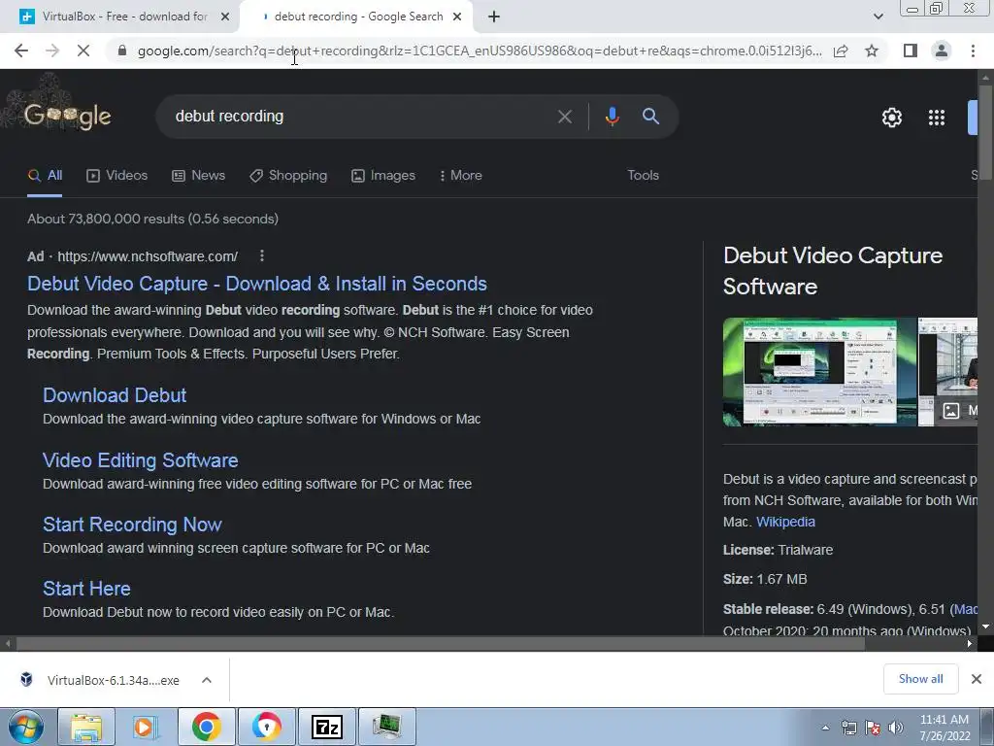
Task: Click the About 73,800,000 results text
Action: click(152, 219)
